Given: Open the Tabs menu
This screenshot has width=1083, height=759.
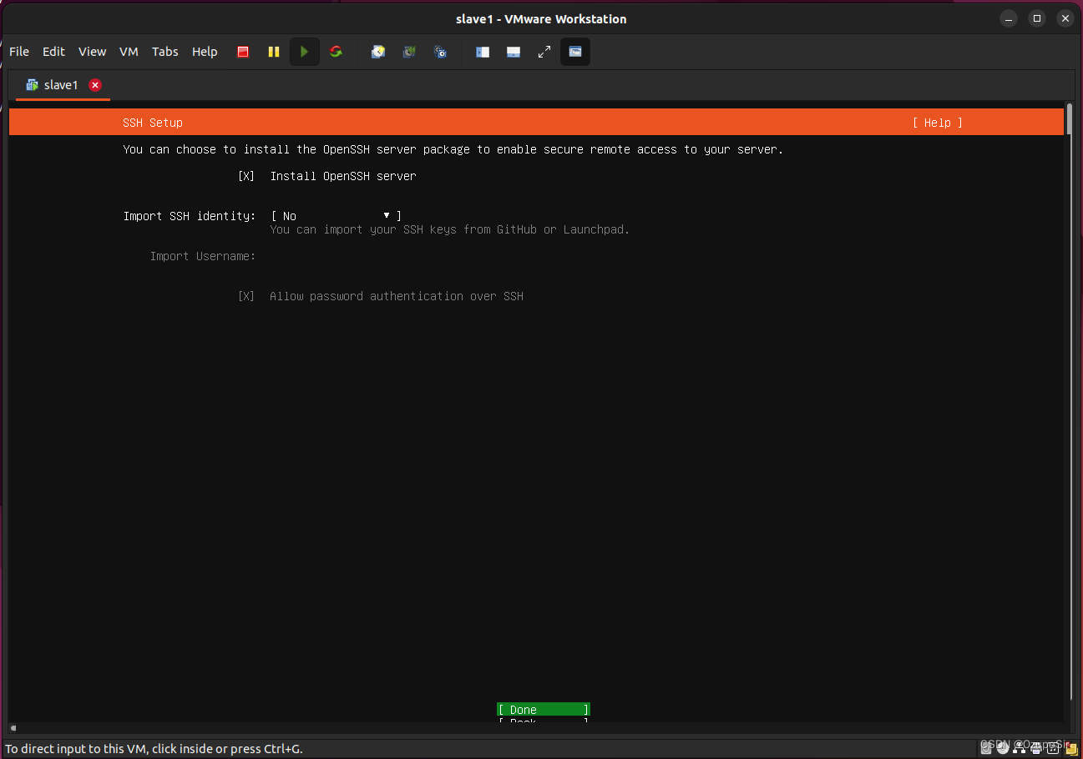Looking at the screenshot, I should (165, 52).
